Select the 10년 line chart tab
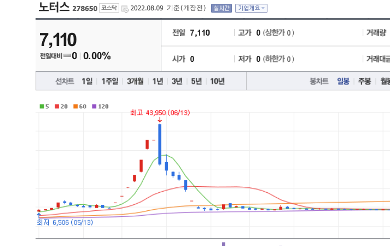The image size is (390, 246). (x=217, y=81)
